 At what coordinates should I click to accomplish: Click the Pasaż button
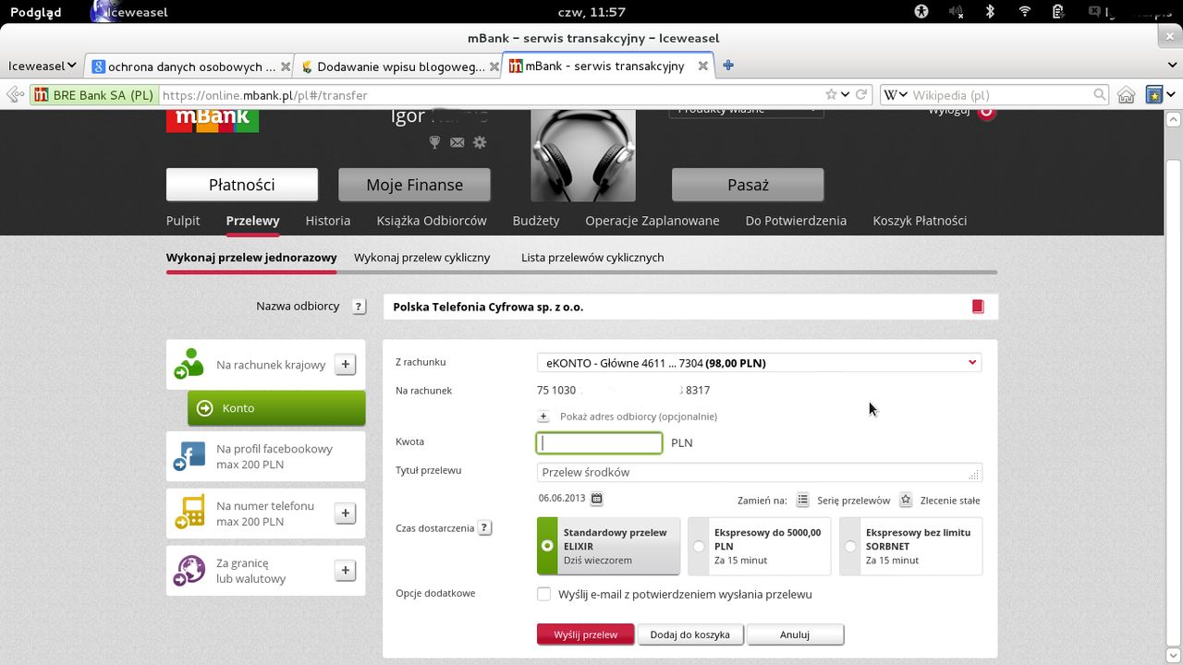tap(748, 185)
